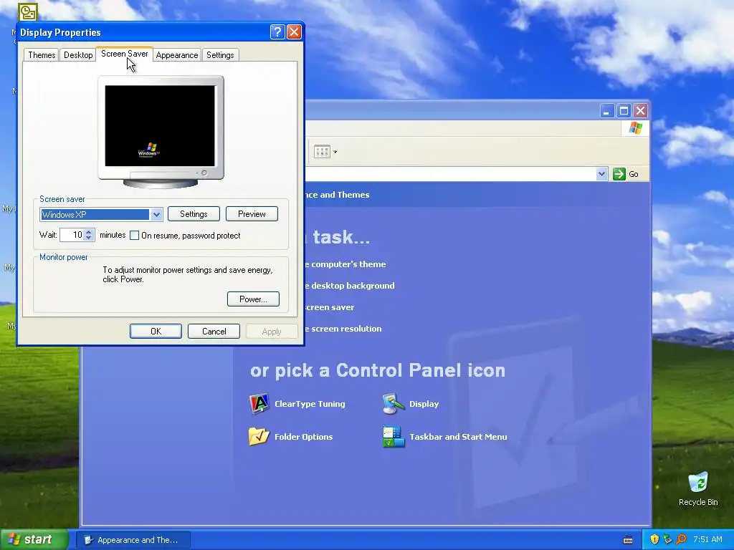Expand the screen saver dropdown list
Image resolution: width=734 pixels, height=550 pixels.
pos(156,214)
